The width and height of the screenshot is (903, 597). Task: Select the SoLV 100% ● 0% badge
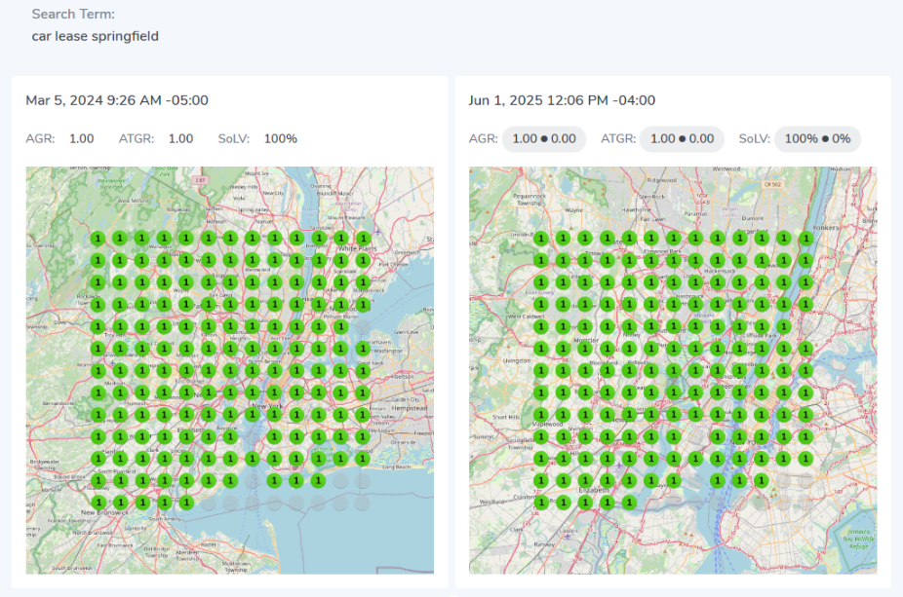coord(817,139)
